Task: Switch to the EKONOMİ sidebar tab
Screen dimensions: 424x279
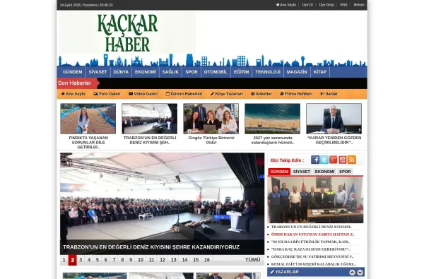Action: [324, 172]
